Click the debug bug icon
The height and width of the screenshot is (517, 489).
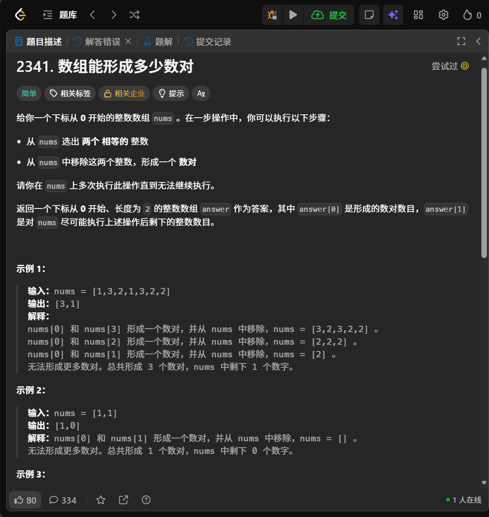pos(272,15)
